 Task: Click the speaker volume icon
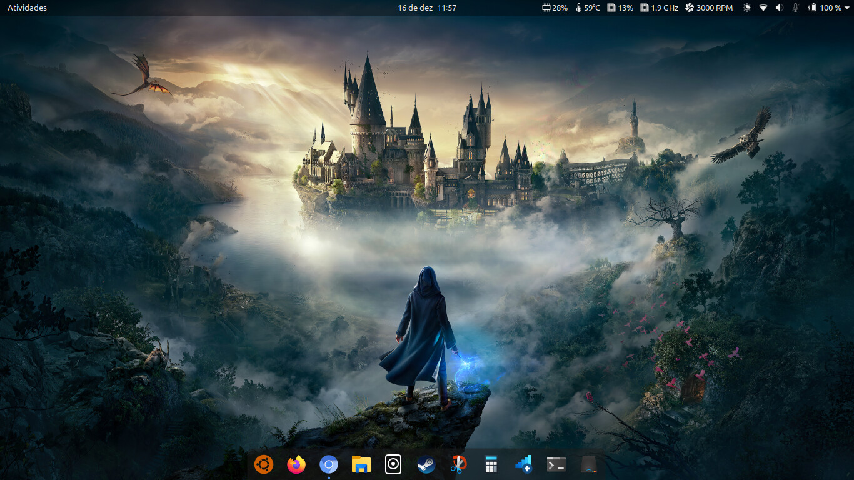780,8
